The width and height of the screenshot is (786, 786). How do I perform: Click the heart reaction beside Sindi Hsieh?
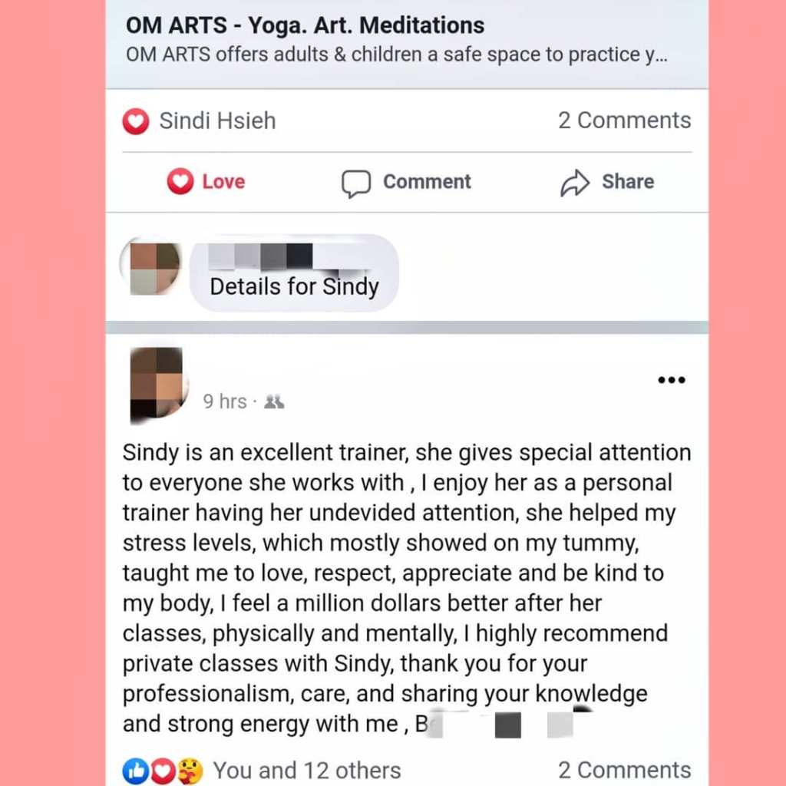coord(136,121)
